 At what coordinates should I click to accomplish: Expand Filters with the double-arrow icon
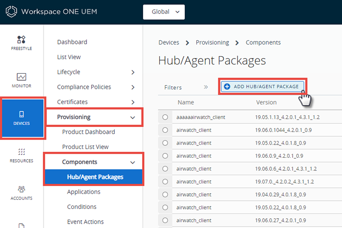(206, 87)
